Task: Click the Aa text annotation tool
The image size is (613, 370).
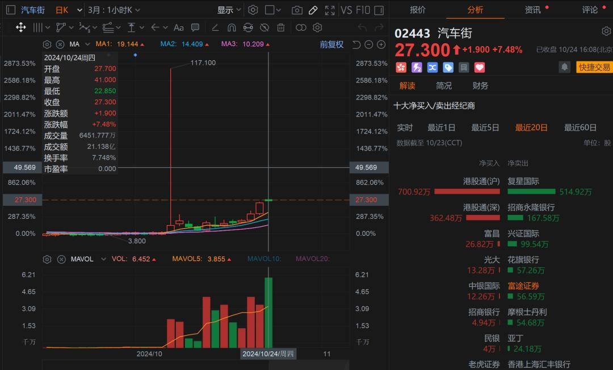Action: click(x=179, y=27)
